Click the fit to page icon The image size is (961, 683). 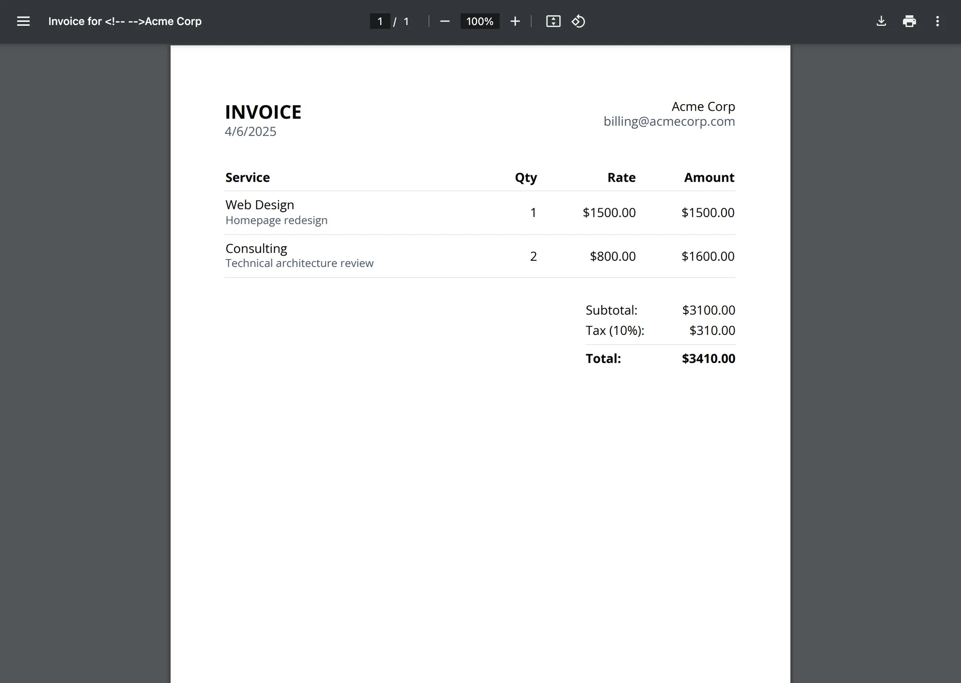(x=553, y=21)
